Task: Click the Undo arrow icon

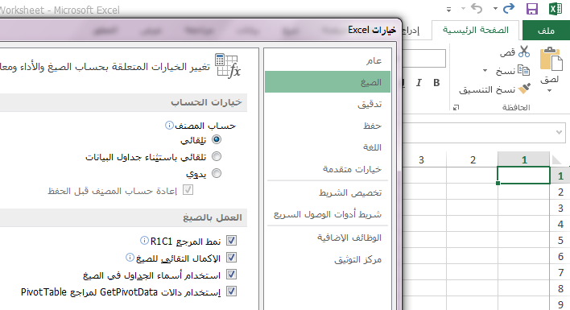Action: click(x=477, y=8)
